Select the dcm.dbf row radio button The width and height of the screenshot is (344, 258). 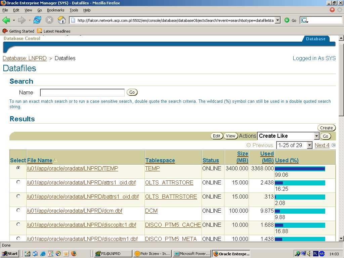[x=18, y=210]
